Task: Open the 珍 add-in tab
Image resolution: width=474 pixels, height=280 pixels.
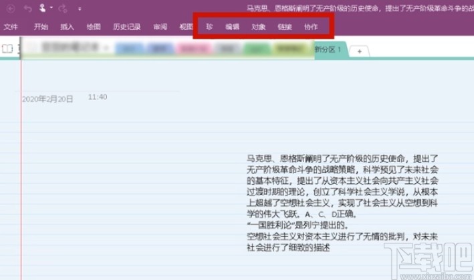Action: pos(209,27)
